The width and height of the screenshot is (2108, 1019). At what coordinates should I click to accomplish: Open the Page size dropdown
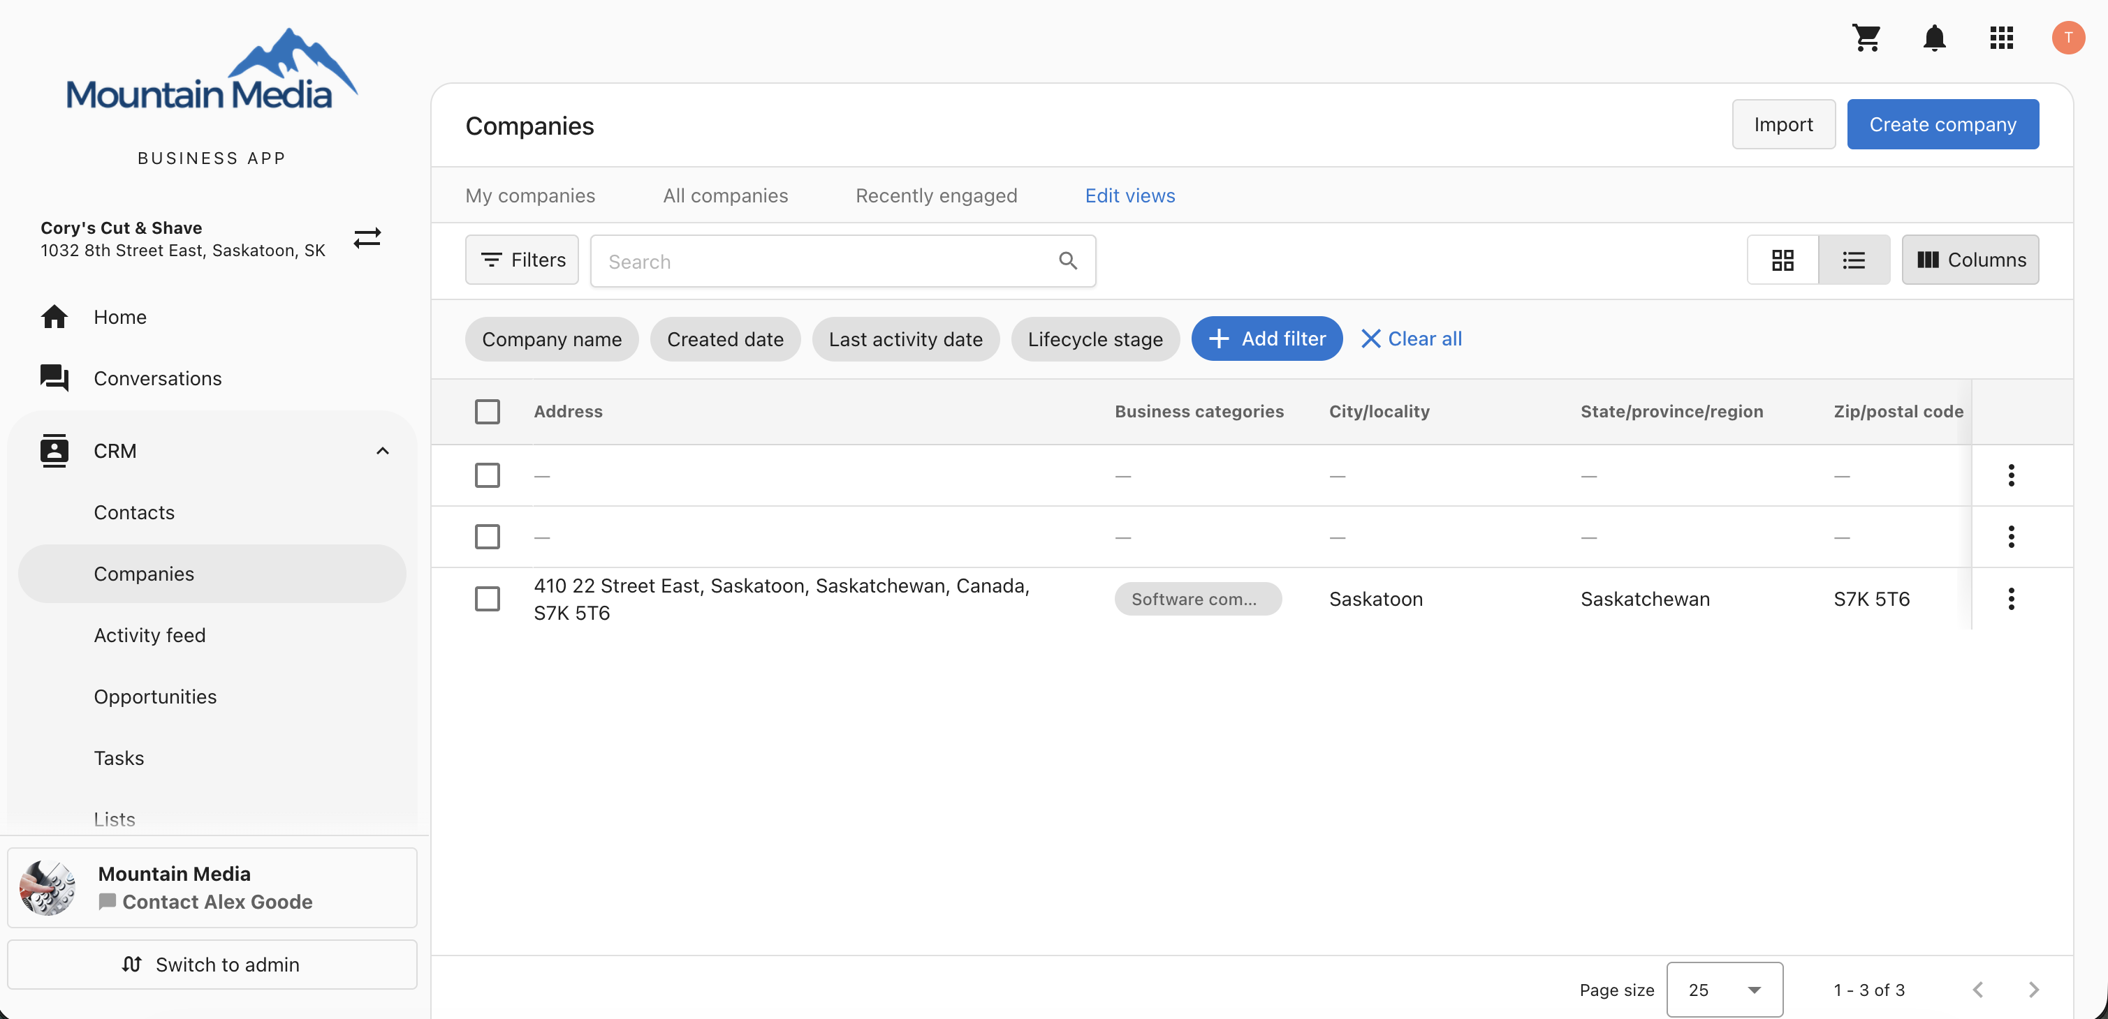tap(1725, 990)
